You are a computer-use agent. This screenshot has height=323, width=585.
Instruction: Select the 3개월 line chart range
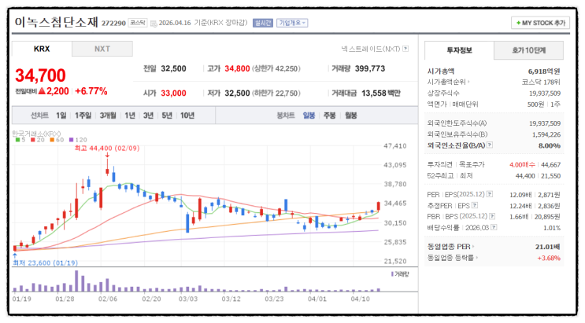pyautogui.click(x=108, y=116)
